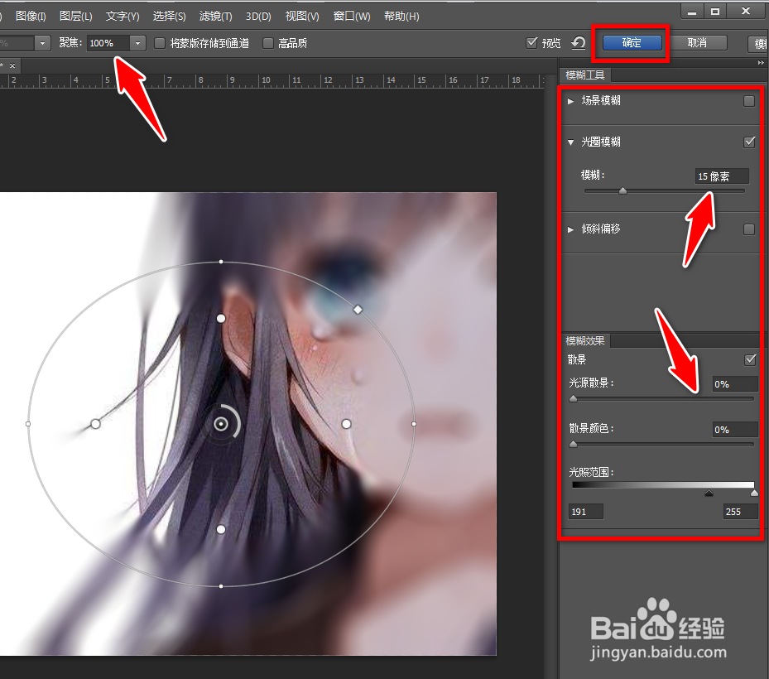
Task: Click the 191 light range field
Action: pyautogui.click(x=586, y=512)
